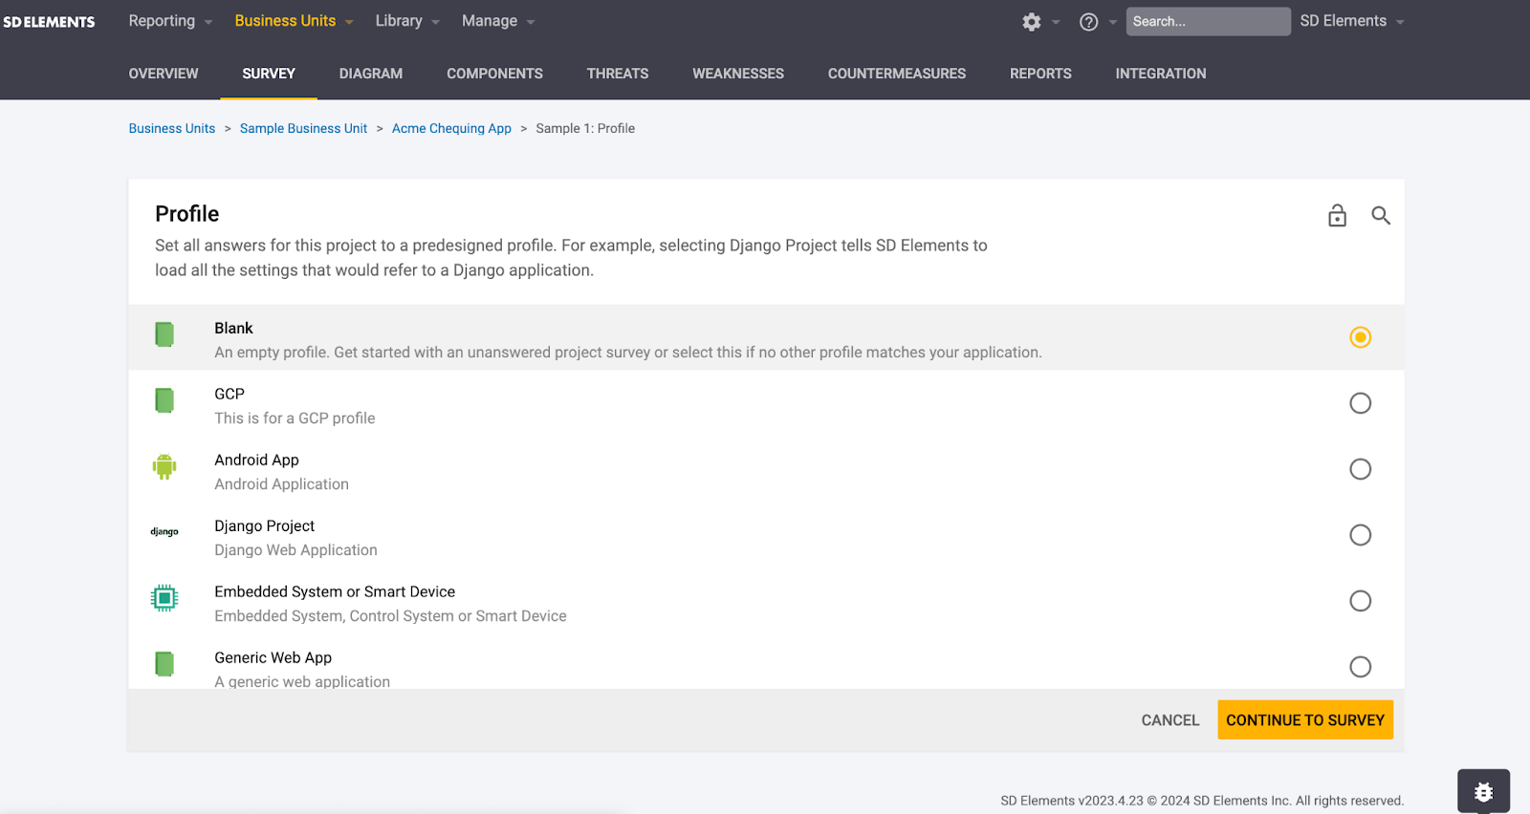Click the search magnifier in Profile panel
The image size is (1530, 814).
coord(1381,216)
